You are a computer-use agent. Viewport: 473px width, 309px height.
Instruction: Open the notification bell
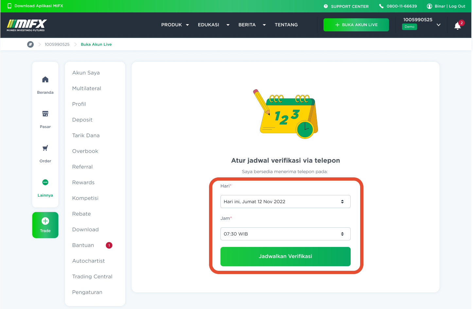coord(458,26)
